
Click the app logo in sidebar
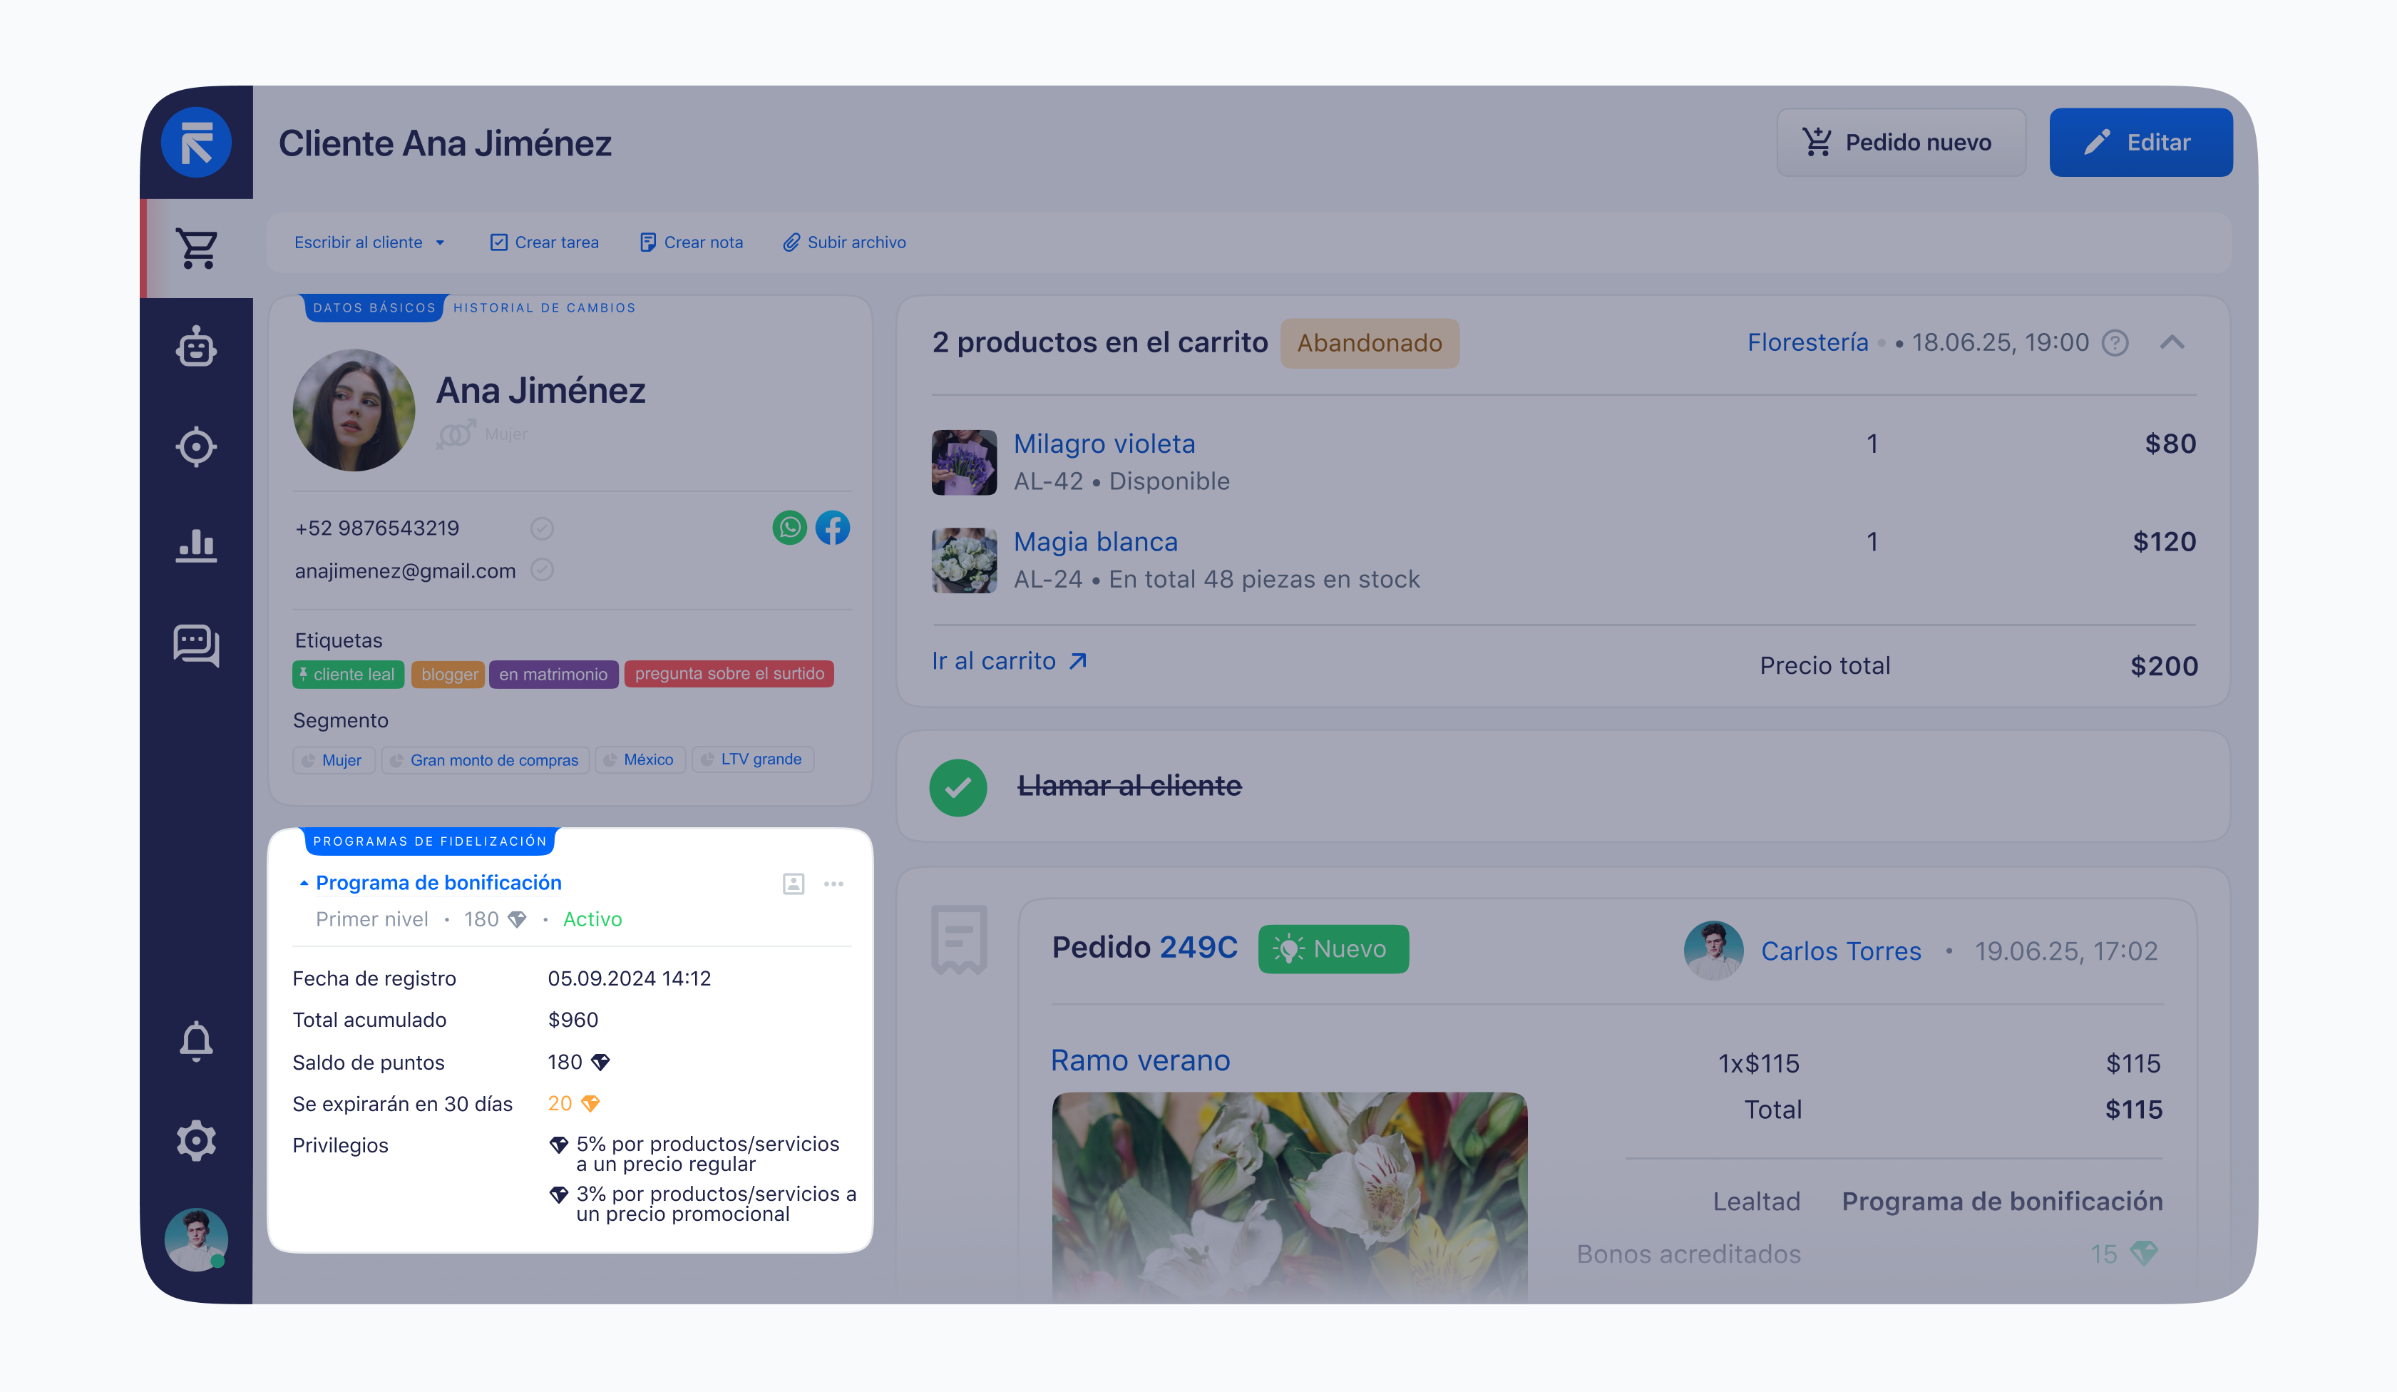[196, 143]
